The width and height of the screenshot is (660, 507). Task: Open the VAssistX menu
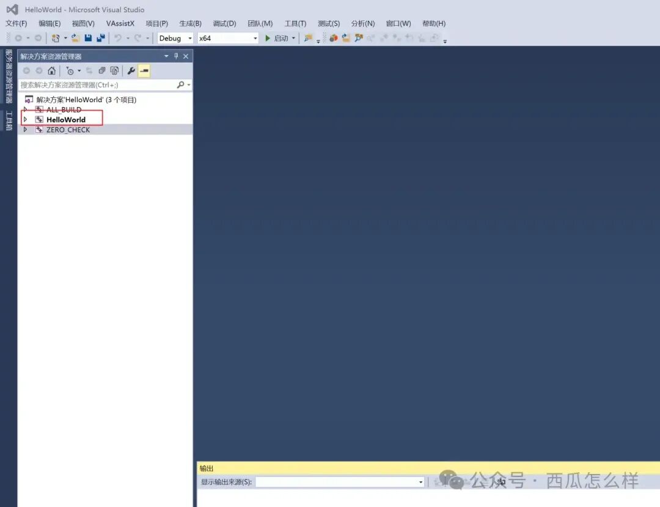click(120, 23)
